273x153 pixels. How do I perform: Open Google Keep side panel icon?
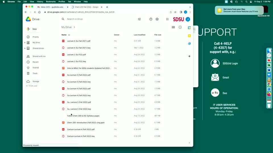click(189, 36)
